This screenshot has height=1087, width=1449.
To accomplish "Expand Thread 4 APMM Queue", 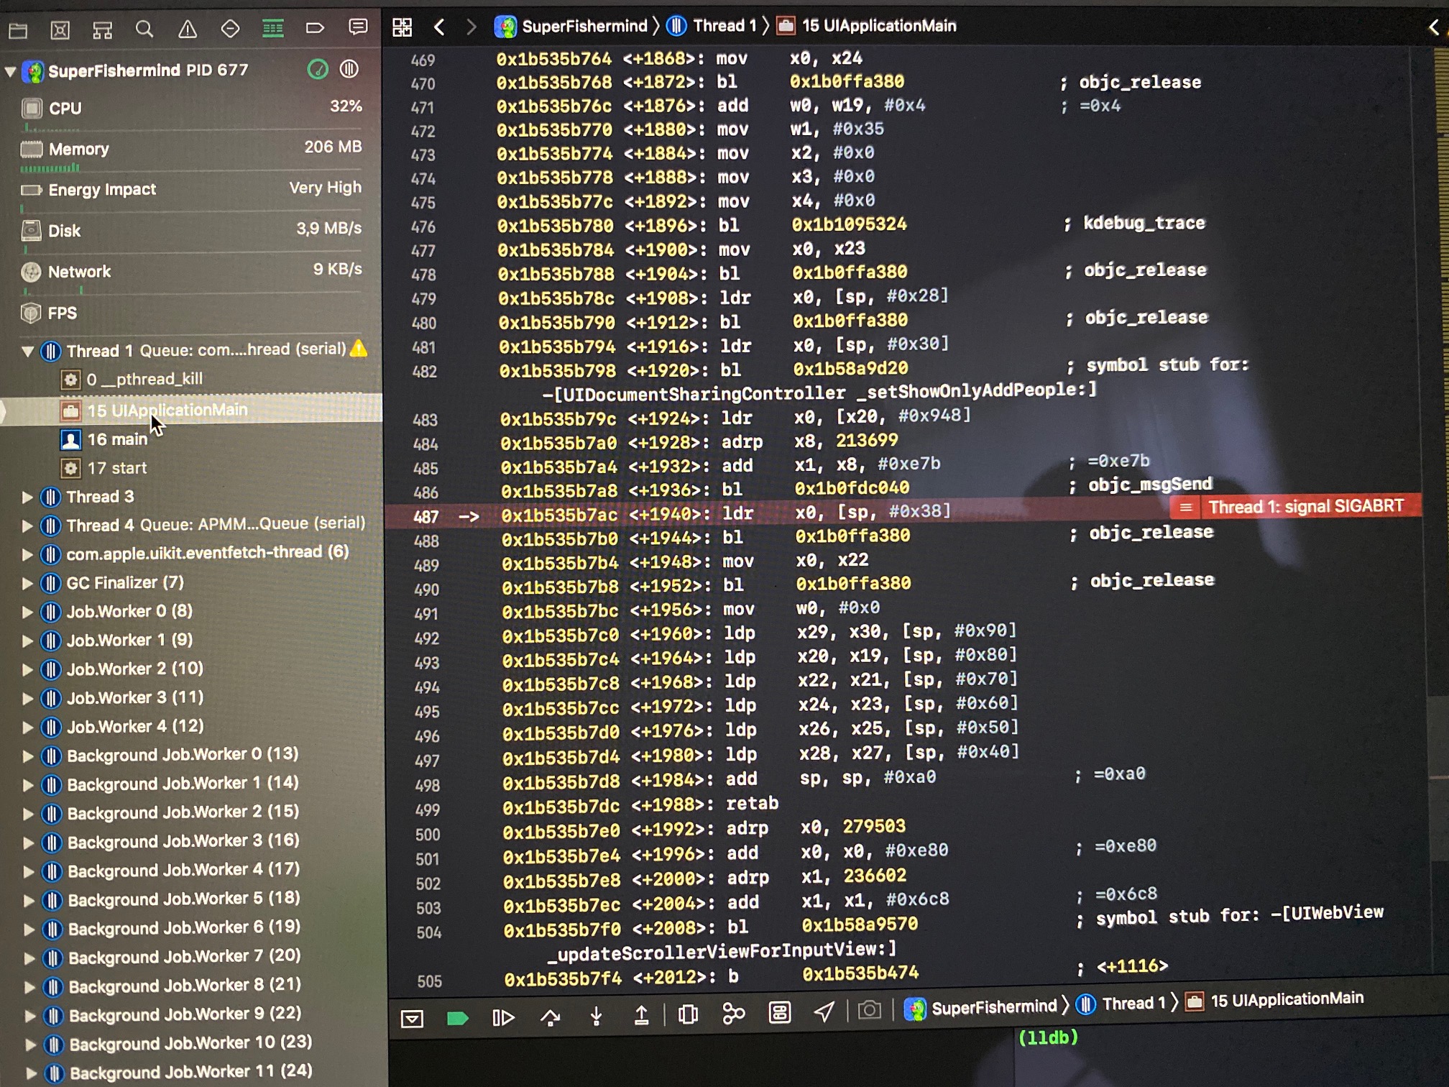I will click(x=27, y=526).
